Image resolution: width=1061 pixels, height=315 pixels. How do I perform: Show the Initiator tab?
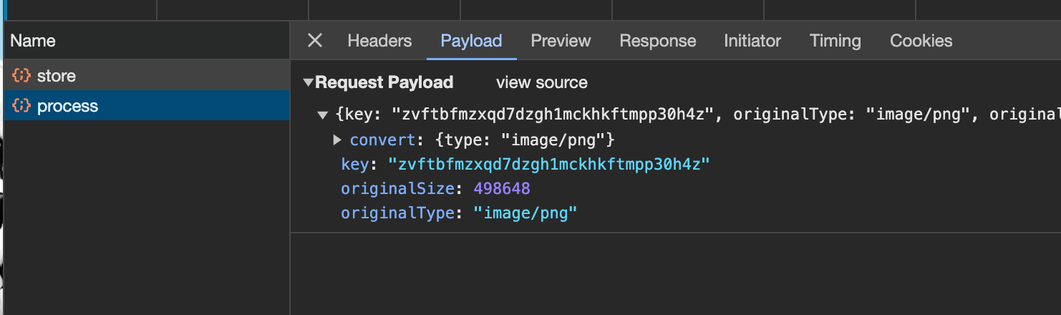click(x=752, y=41)
